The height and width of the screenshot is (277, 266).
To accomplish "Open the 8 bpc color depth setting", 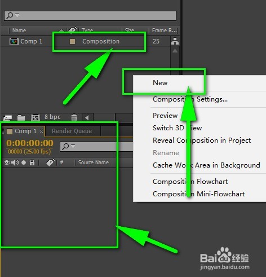I will tap(52, 117).
